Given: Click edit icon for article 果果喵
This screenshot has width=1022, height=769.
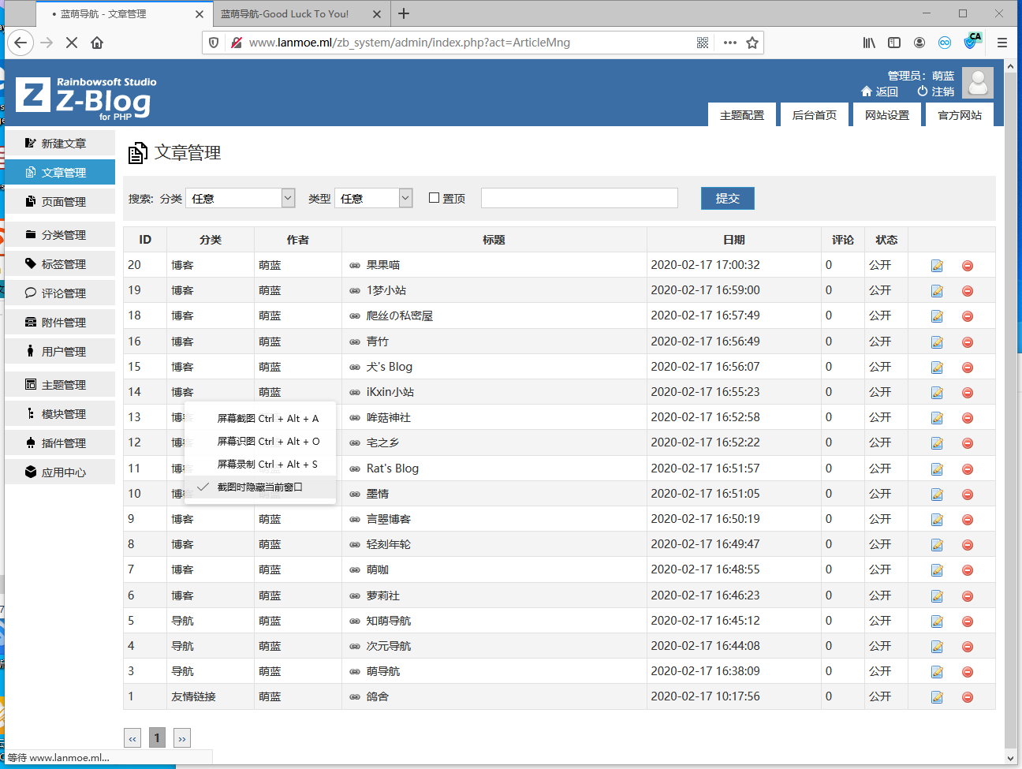Looking at the screenshot, I should coord(937,266).
